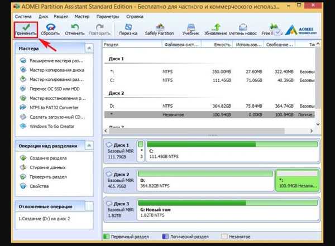Select the Незанятое 100.94GB row

point(209,115)
